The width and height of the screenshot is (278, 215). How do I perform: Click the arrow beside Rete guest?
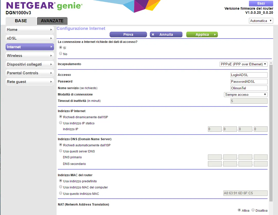coord(51,82)
